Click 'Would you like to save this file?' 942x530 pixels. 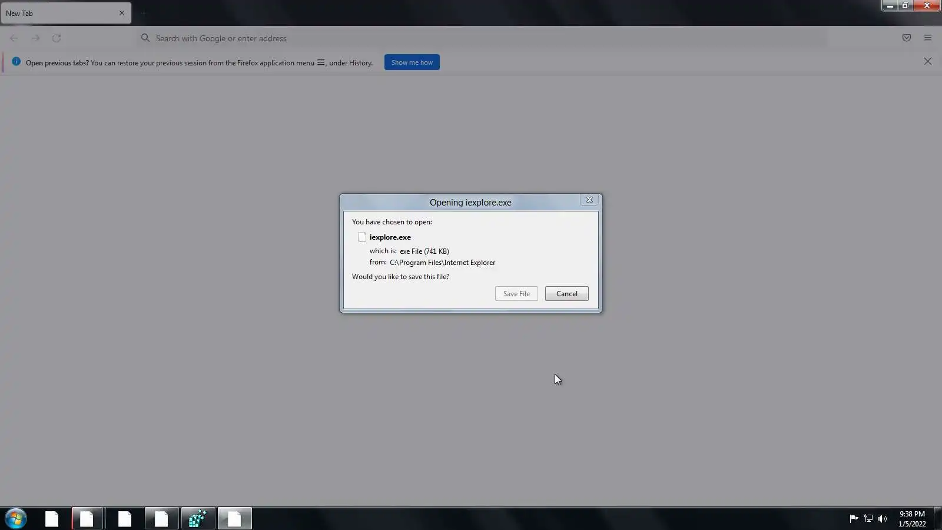pos(400,277)
